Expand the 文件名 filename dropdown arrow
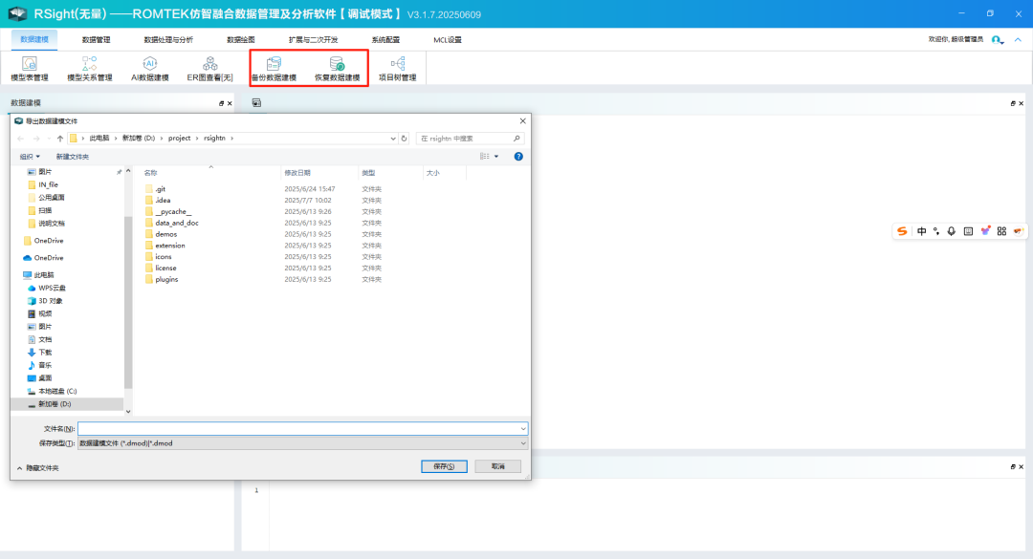The height and width of the screenshot is (559, 1033). (523, 429)
